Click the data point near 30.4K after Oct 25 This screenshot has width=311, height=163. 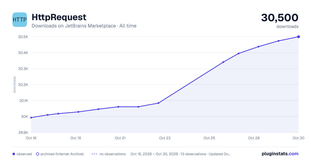(x=238, y=54)
